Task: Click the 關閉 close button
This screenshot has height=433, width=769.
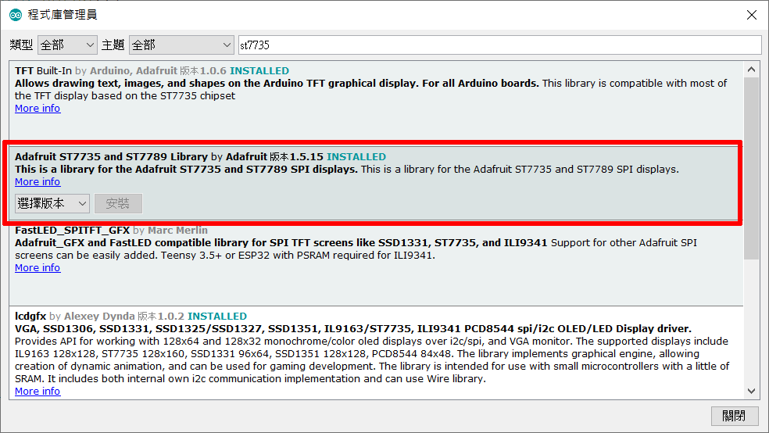Action: [x=734, y=416]
